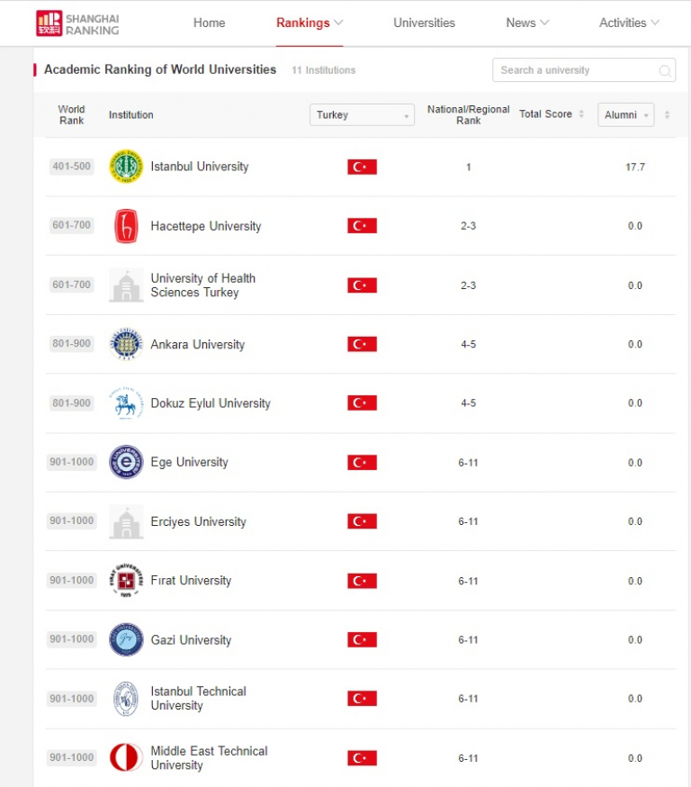Click the search magnifier icon

click(x=665, y=71)
